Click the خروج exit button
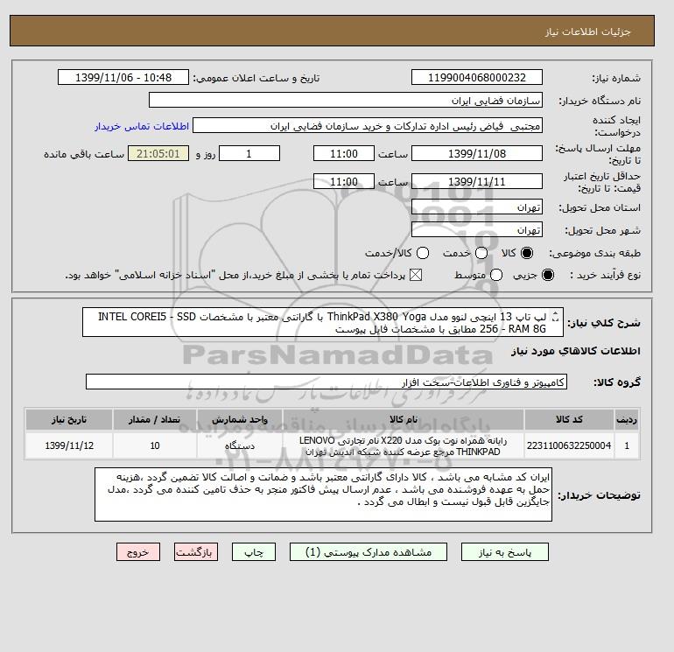Viewport: 674px width, 652px height. click(138, 552)
